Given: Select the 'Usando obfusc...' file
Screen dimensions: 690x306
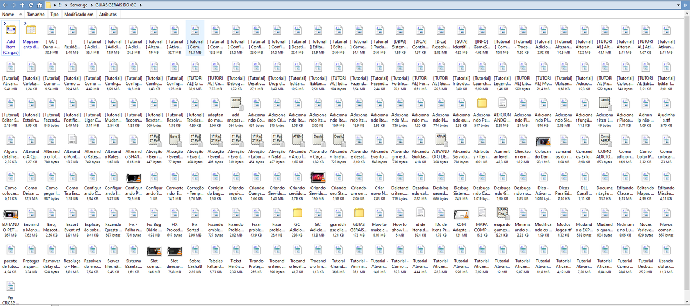Looking at the screenshot, I should click(x=666, y=257).
